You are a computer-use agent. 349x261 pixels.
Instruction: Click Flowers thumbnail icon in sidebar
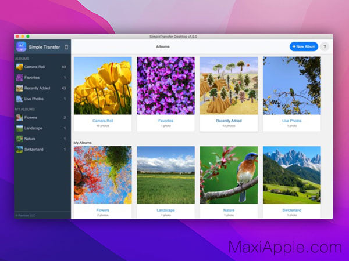pos(19,117)
